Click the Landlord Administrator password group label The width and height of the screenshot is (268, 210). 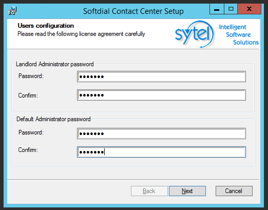pyautogui.click(x=55, y=64)
